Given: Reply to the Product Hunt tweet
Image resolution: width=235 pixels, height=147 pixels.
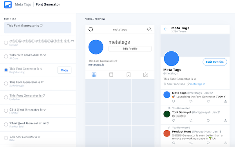Looking at the screenshot, I should 174,143.
